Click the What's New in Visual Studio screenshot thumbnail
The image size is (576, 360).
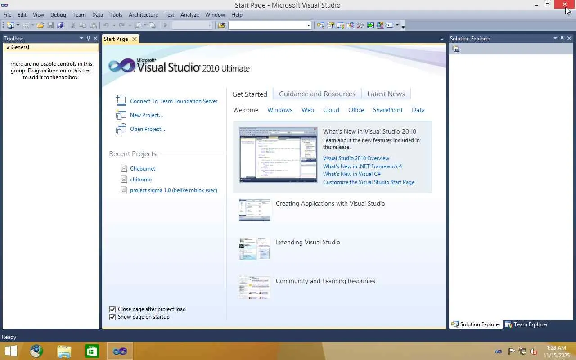278,155
